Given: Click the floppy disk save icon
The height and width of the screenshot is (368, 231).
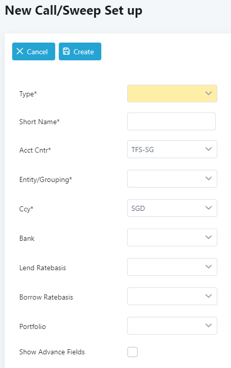Looking at the screenshot, I should click(66, 51).
